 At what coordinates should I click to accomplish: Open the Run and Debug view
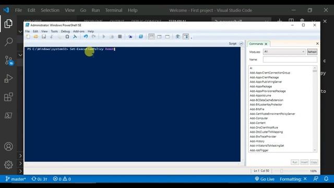[8, 78]
